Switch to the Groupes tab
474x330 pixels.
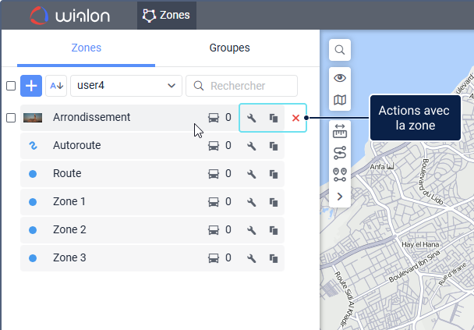229,48
